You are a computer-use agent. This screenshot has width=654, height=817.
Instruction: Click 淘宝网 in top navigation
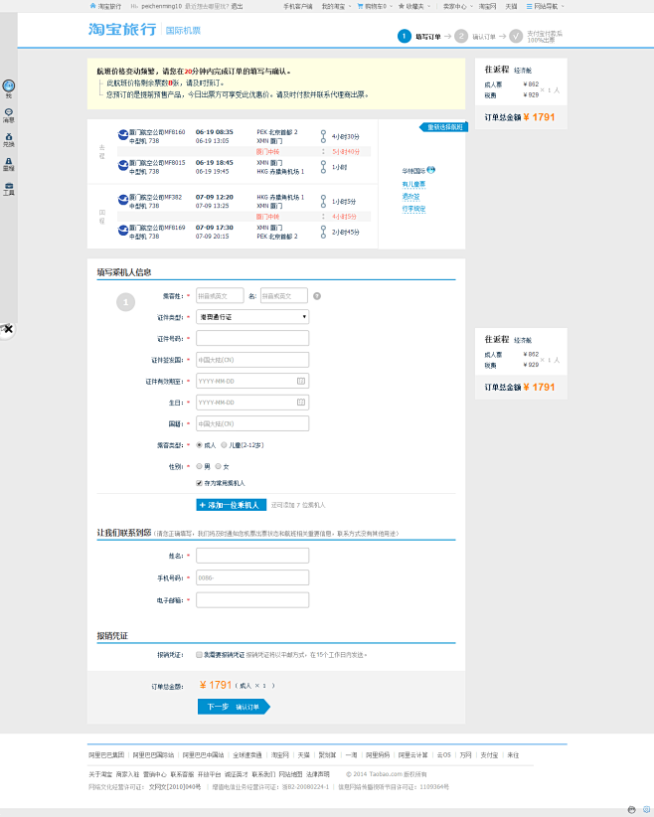point(487,6)
